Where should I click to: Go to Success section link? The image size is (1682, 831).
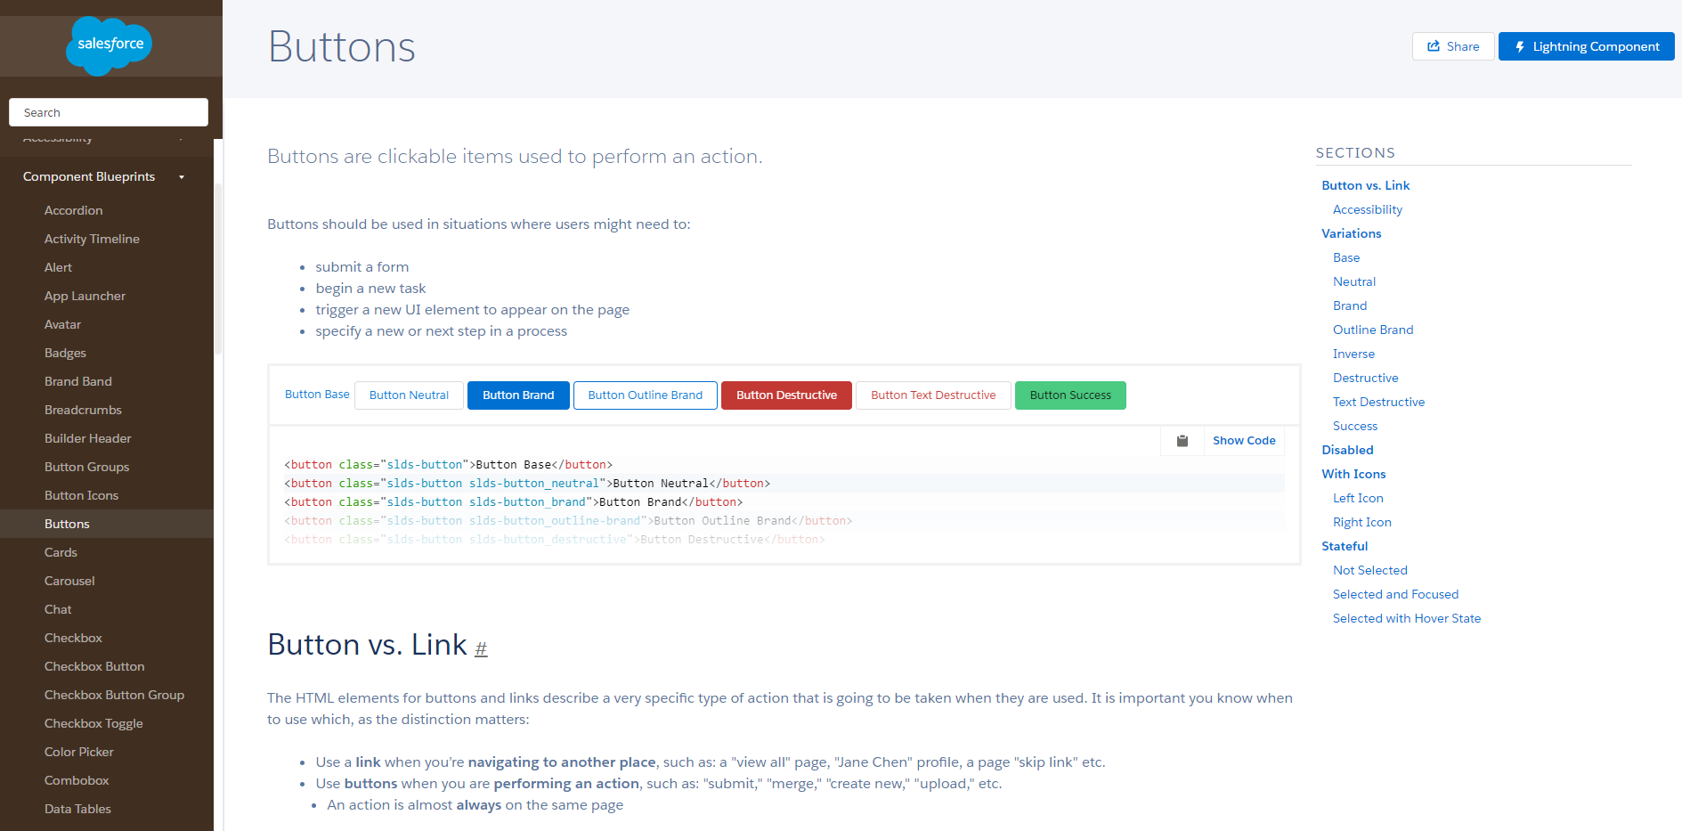pos(1355,426)
